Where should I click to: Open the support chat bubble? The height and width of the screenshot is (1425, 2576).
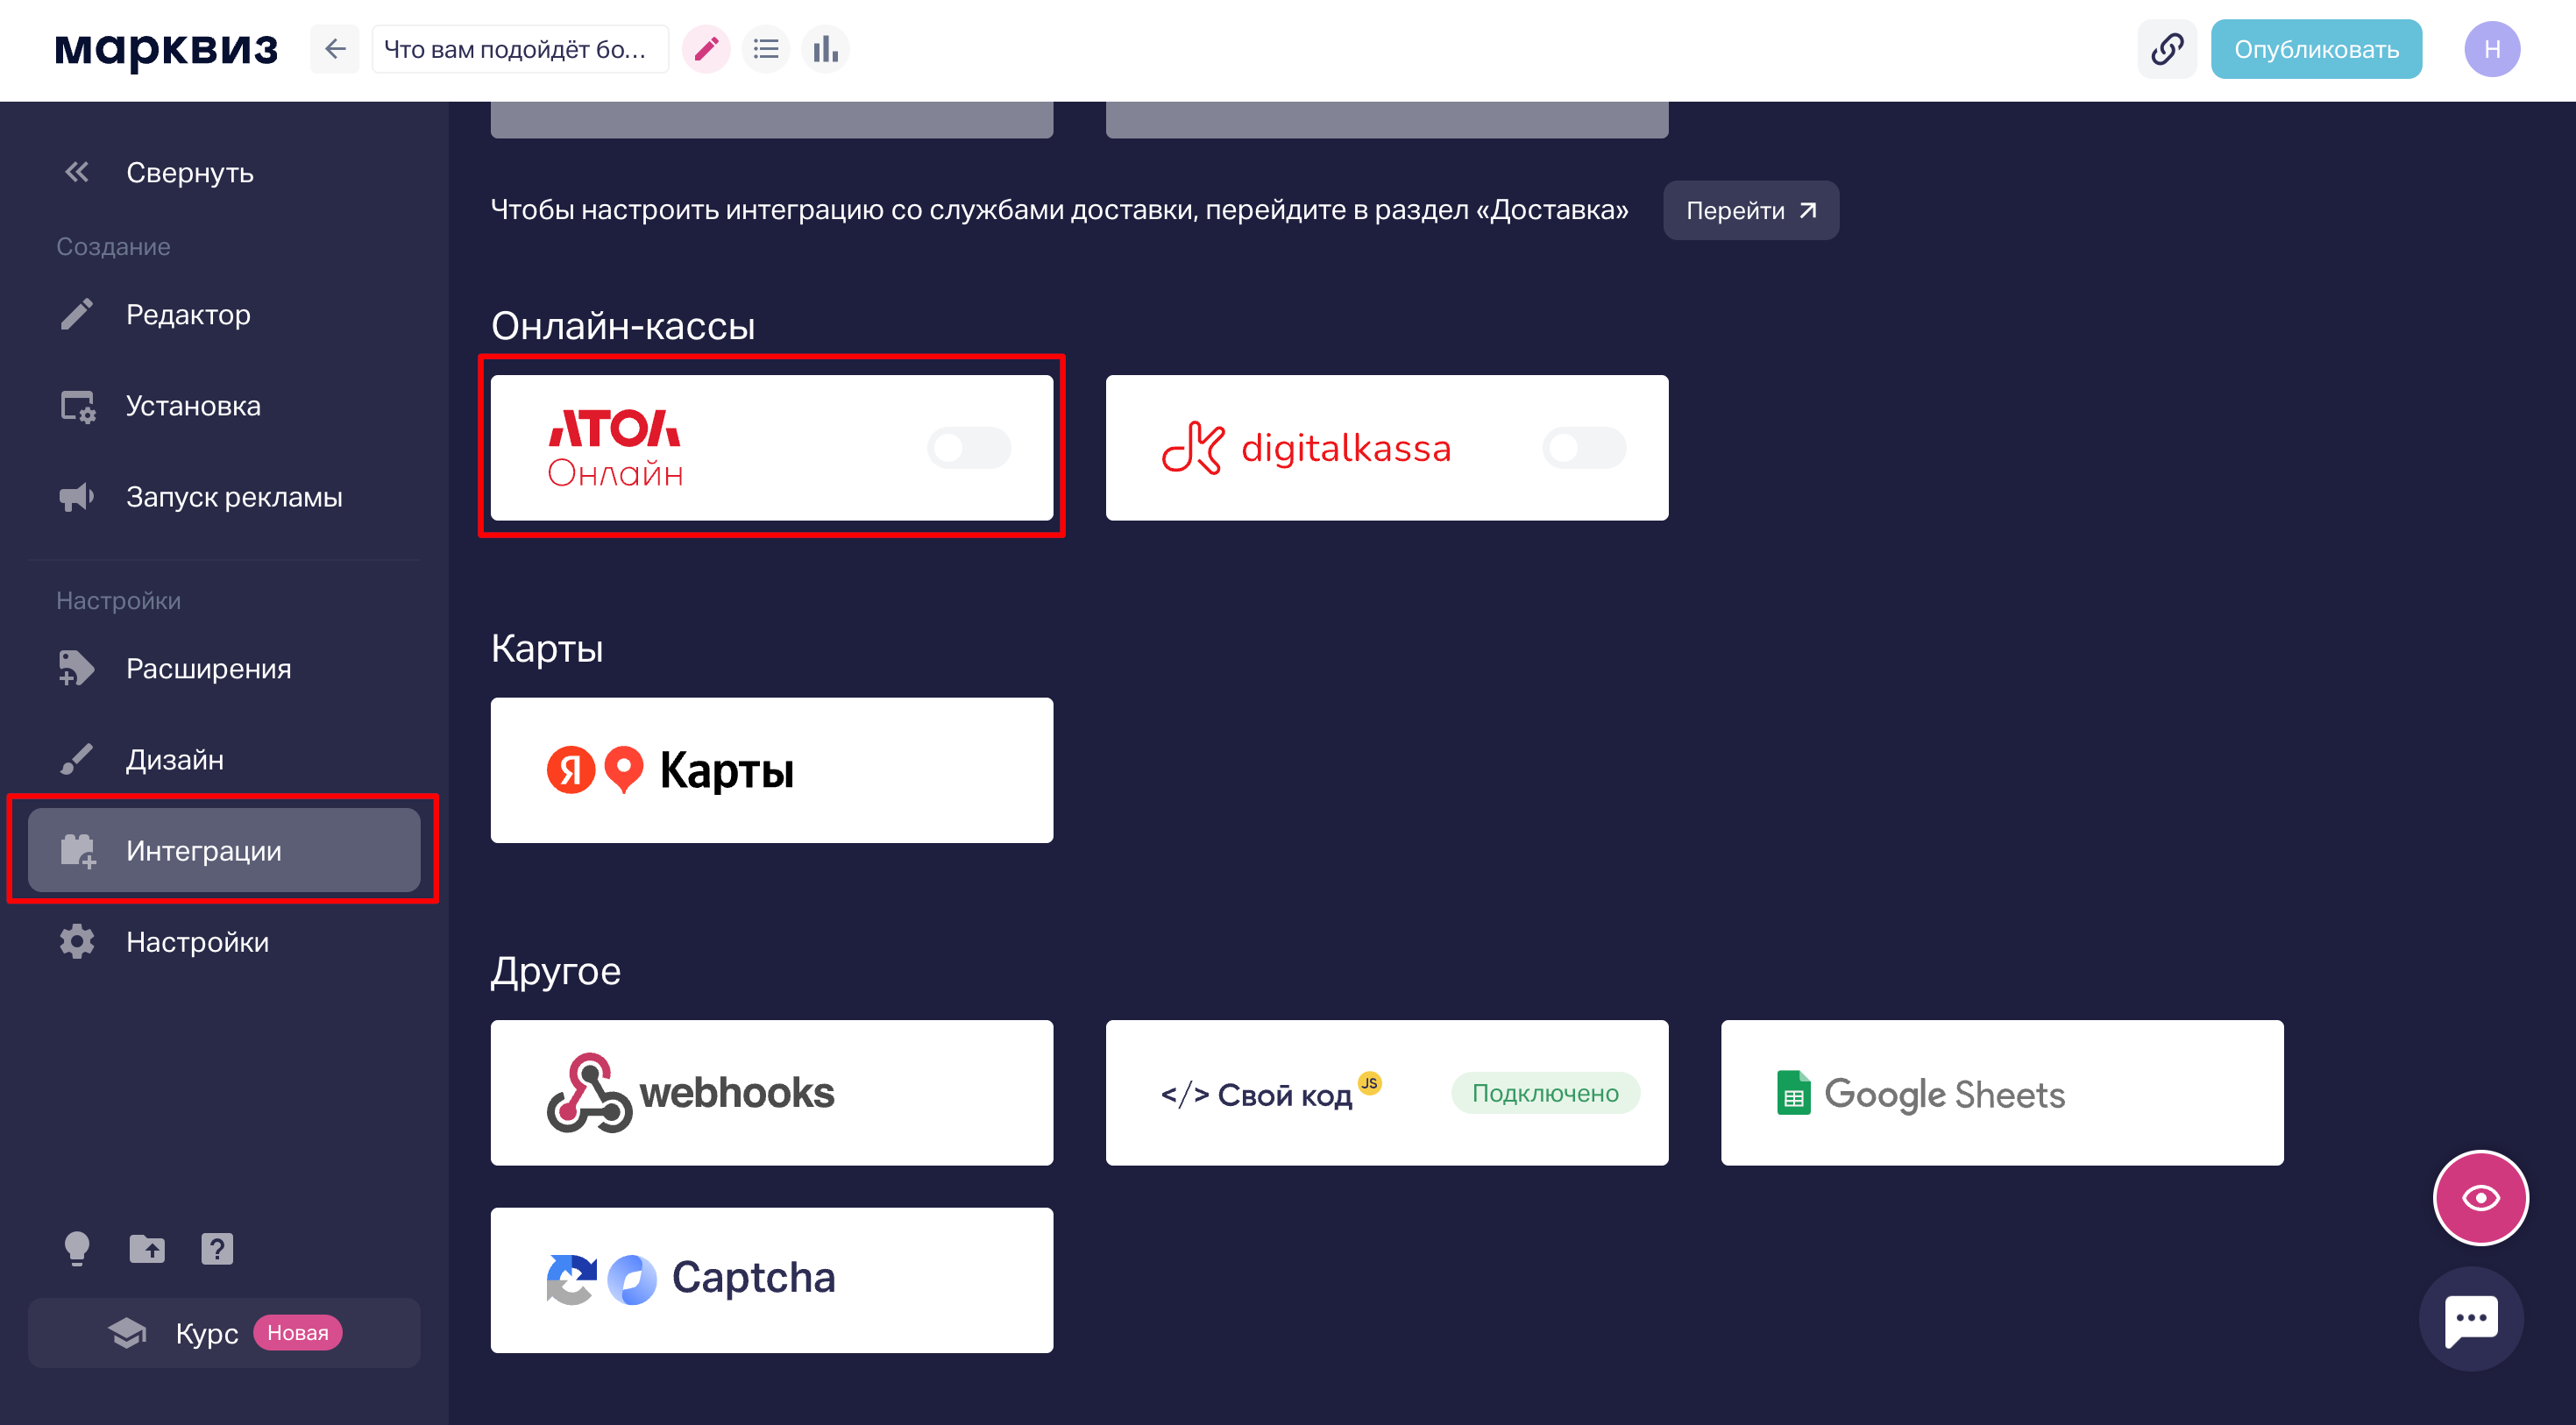2471,1319
